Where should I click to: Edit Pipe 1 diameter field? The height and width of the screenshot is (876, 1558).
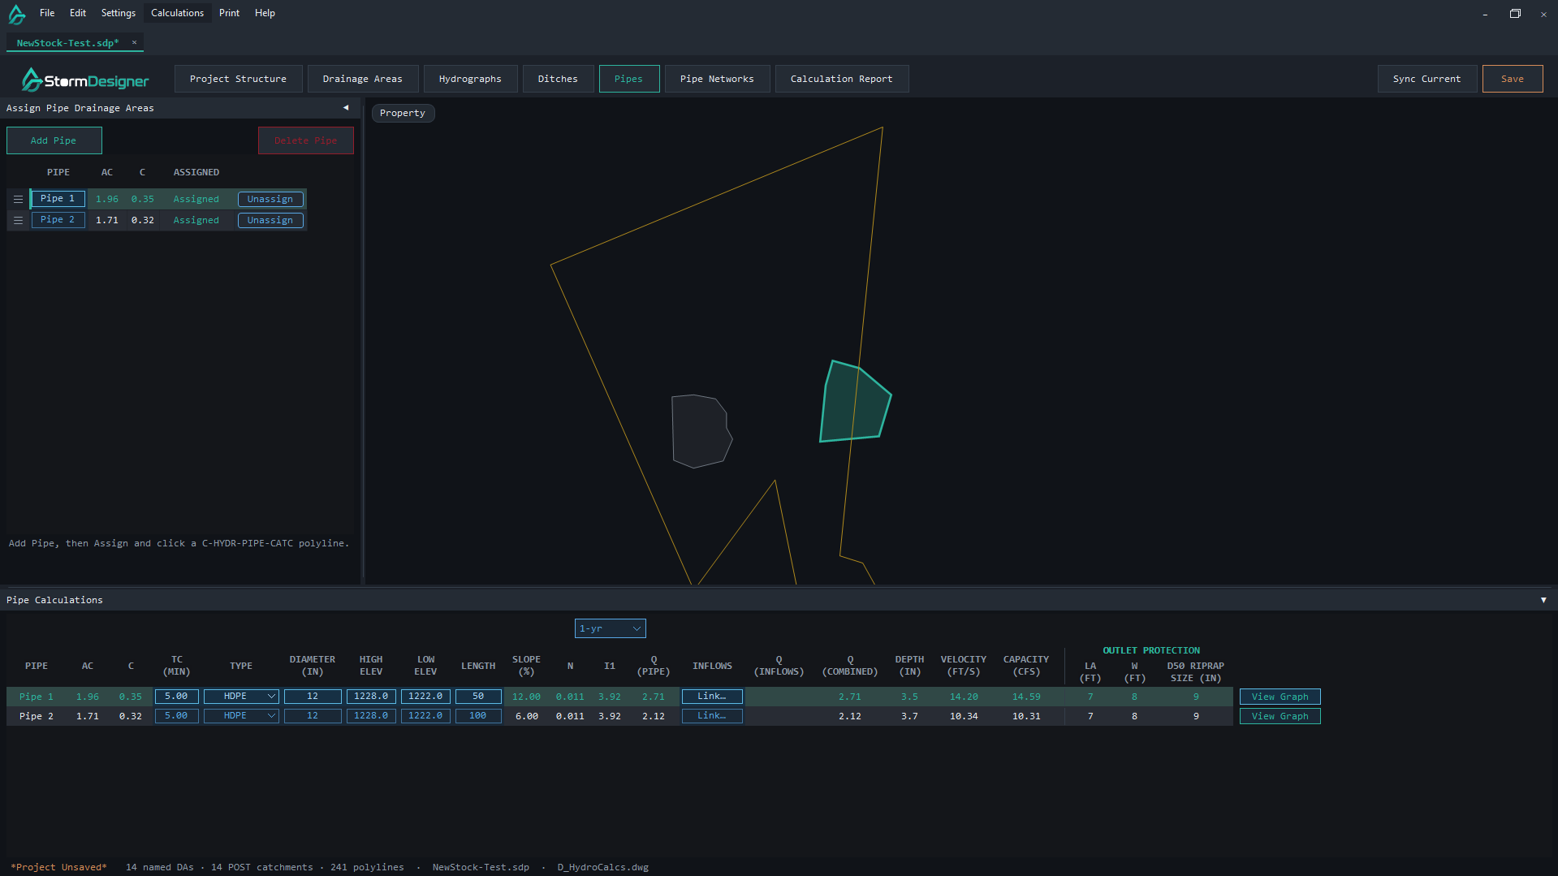pyautogui.click(x=313, y=697)
